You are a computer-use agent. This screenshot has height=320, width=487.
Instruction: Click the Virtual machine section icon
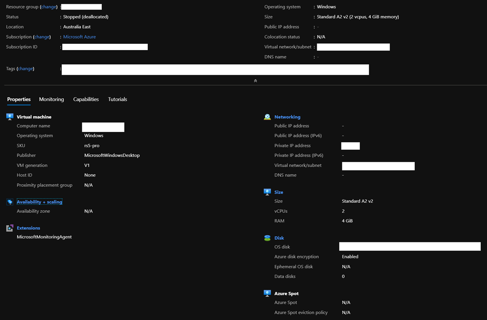tap(10, 117)
